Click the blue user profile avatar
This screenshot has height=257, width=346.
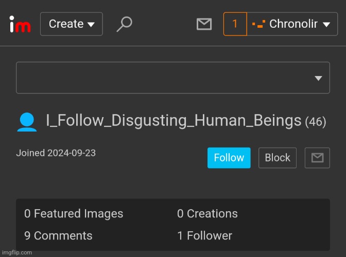coord(27,122)
